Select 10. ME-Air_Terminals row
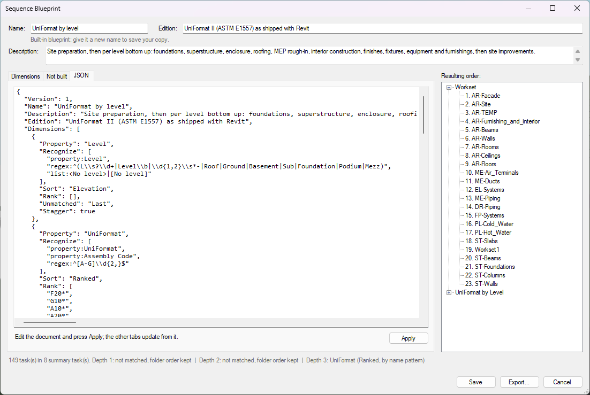Viewport: 590px width, 395px height. [x=492, y=173]
